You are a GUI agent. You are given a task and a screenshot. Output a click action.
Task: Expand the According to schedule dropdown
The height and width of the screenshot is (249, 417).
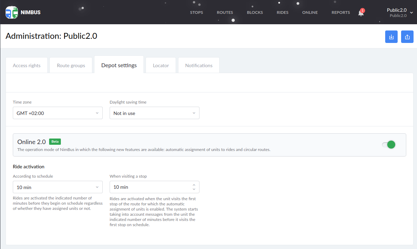(57, 187)
